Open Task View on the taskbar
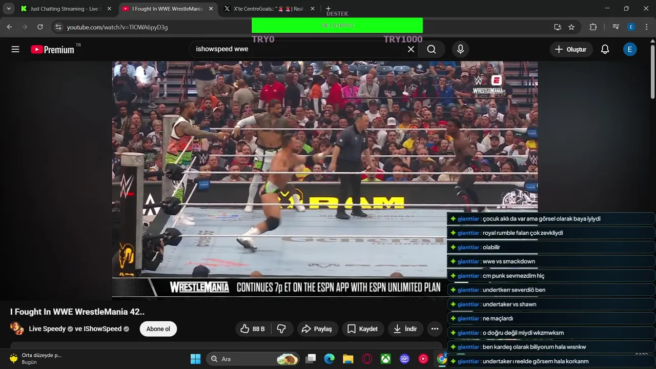The image size is (656, 369). tap(311, 359)
